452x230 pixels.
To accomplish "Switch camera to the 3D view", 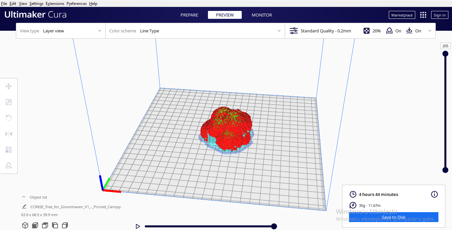I will (x=25, y=225).
